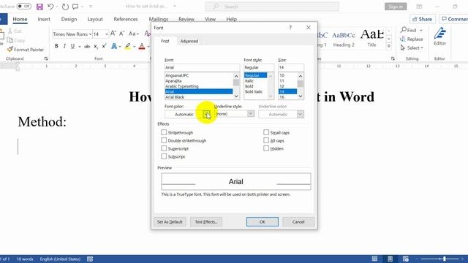
Task: Click the red Font Color A icon
Action: [x=142, y=46]
